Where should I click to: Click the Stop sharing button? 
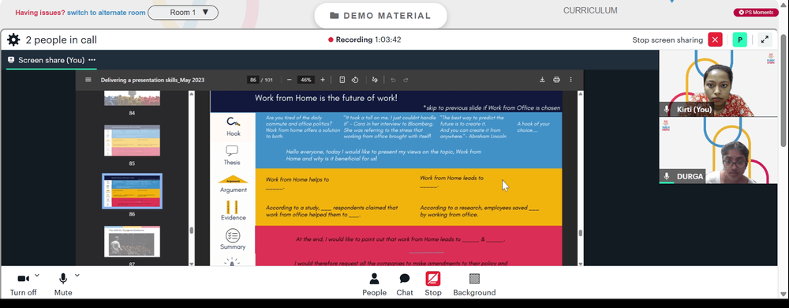click(432, 284)
